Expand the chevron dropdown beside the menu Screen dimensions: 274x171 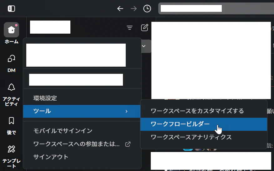[x=144, y=46]
